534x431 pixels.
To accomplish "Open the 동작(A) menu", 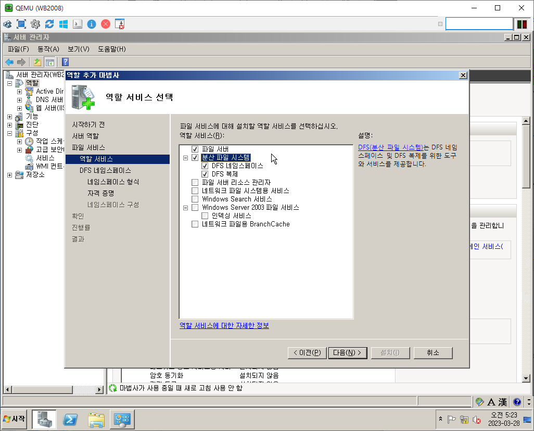I will tap(48, 49).
